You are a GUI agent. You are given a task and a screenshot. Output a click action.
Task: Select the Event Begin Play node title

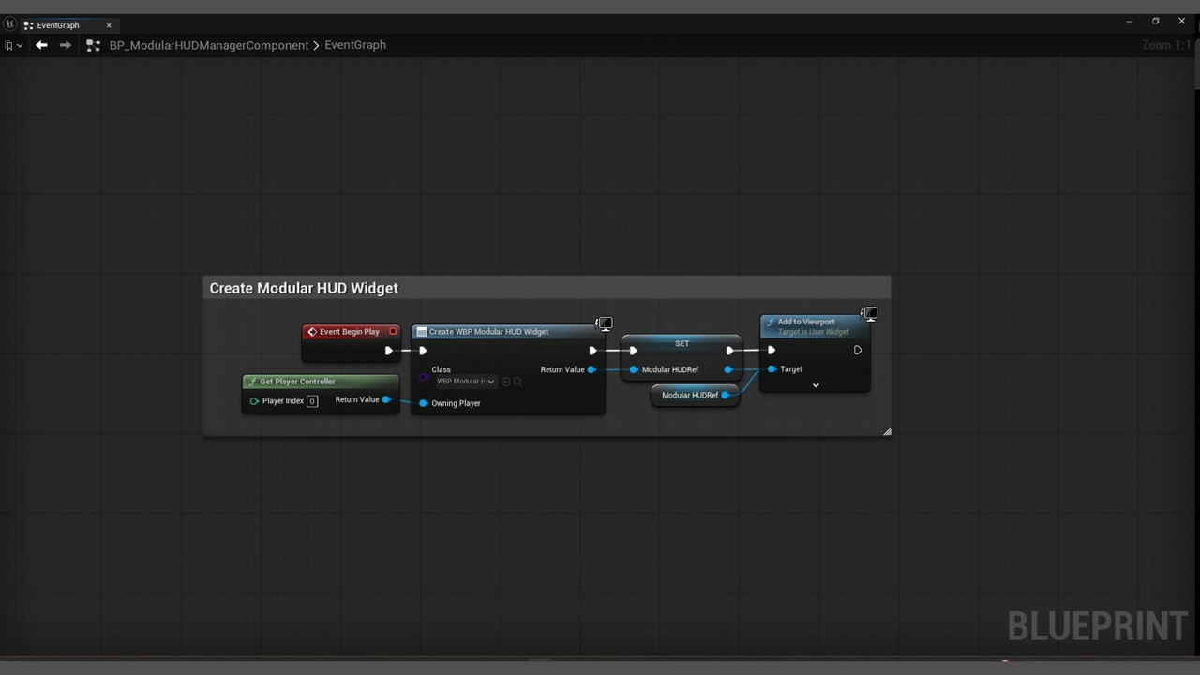point(350,332)
